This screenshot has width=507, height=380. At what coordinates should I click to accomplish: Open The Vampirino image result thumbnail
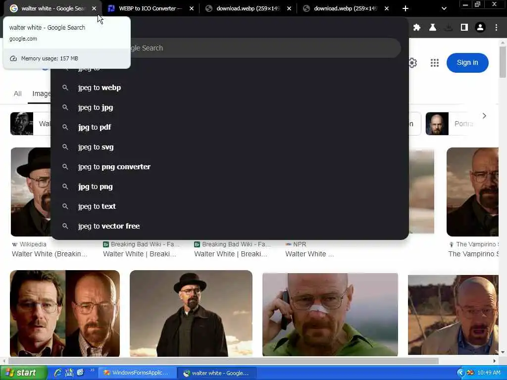(472, 191)
